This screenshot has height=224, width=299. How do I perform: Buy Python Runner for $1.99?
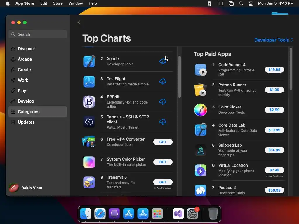(274, 90)
